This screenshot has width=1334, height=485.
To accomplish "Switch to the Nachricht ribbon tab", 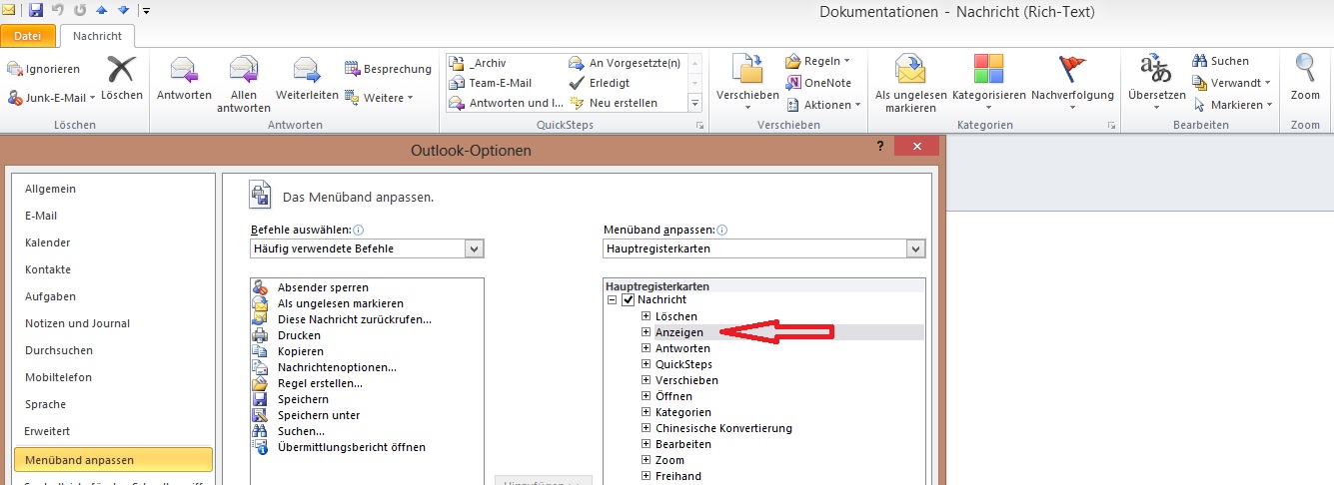I will [x=98, y=36].
